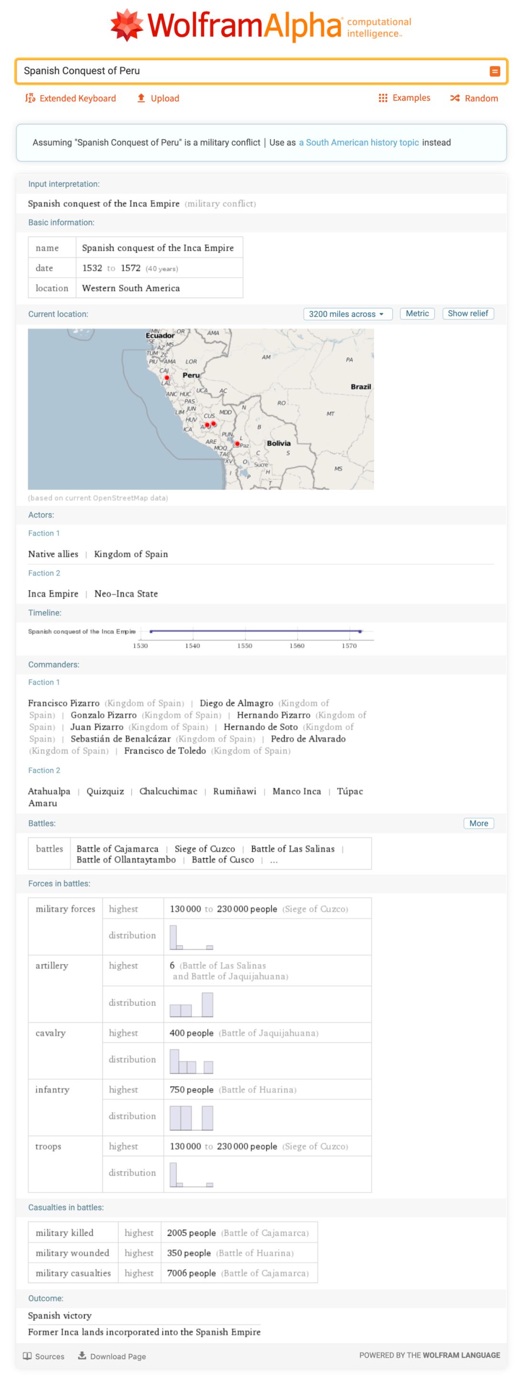The width and height of the screenshot is (516, 1375).
Task: Click 'Neo-Inca State' in Faction 2 actors
Action: [126, 594]
